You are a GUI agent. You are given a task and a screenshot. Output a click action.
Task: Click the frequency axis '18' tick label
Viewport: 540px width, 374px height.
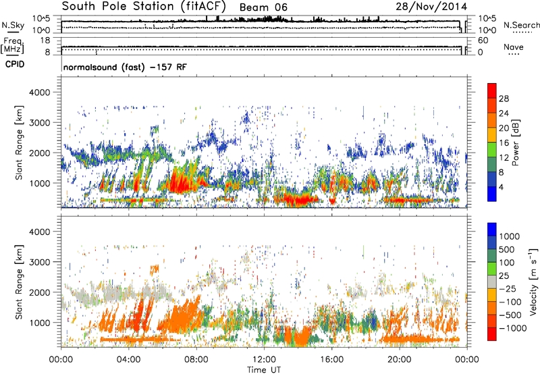45,41
